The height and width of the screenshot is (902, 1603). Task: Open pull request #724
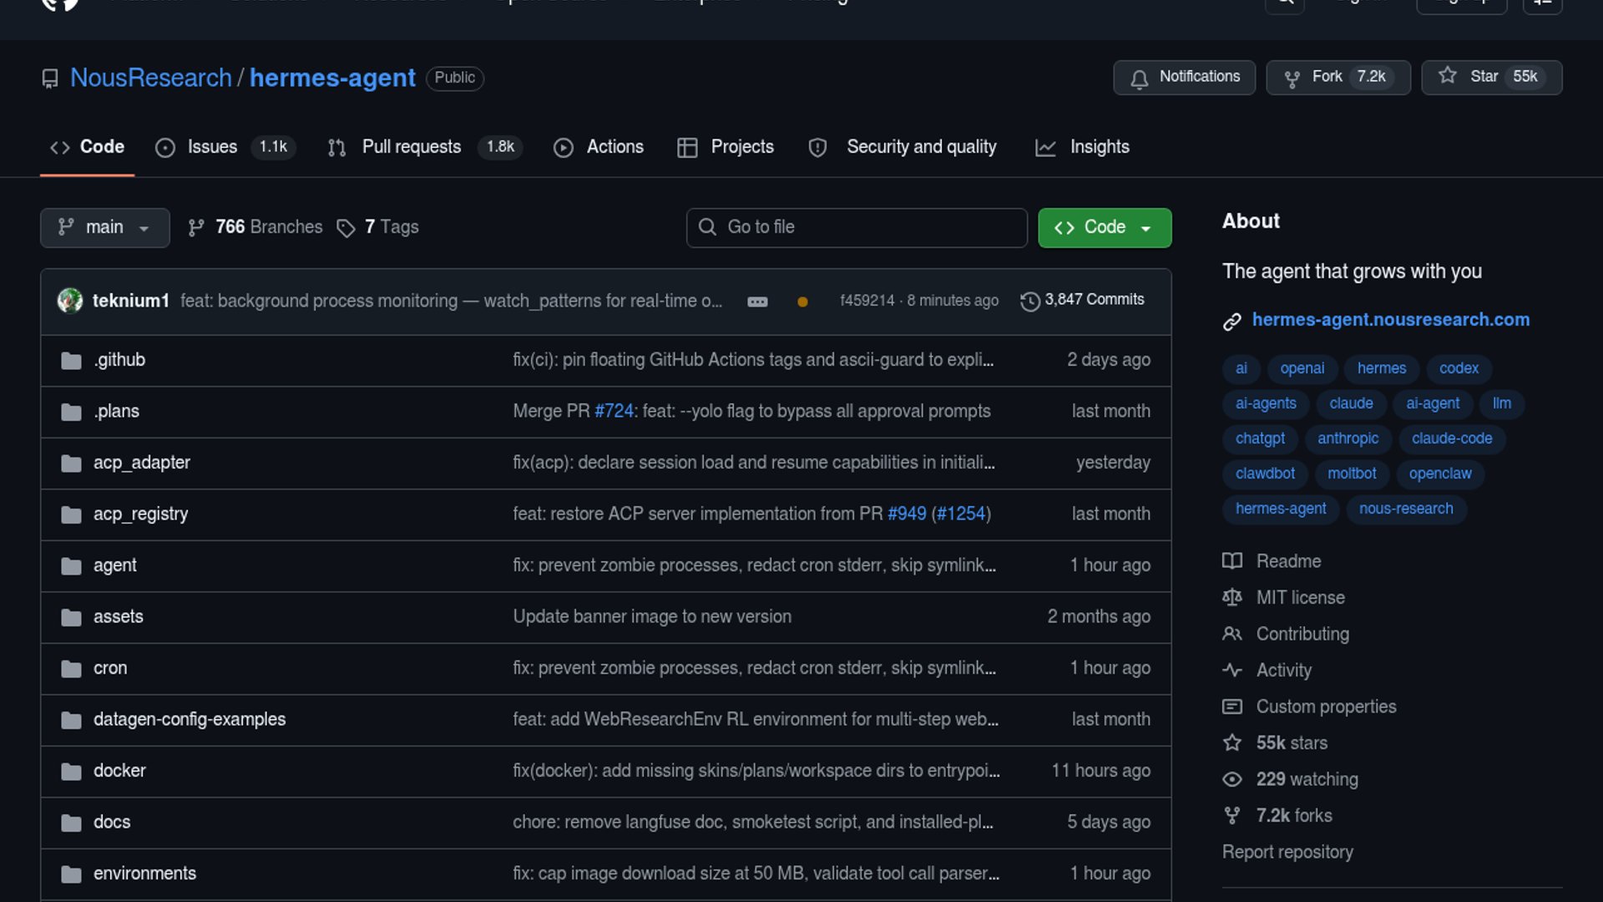(x=613, y=411)
